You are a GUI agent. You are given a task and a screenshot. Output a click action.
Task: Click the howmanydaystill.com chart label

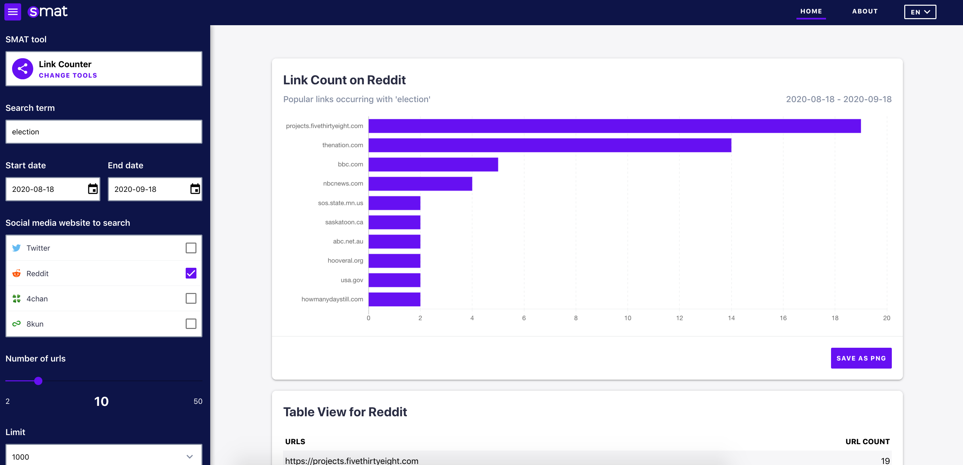click(332, 299)
